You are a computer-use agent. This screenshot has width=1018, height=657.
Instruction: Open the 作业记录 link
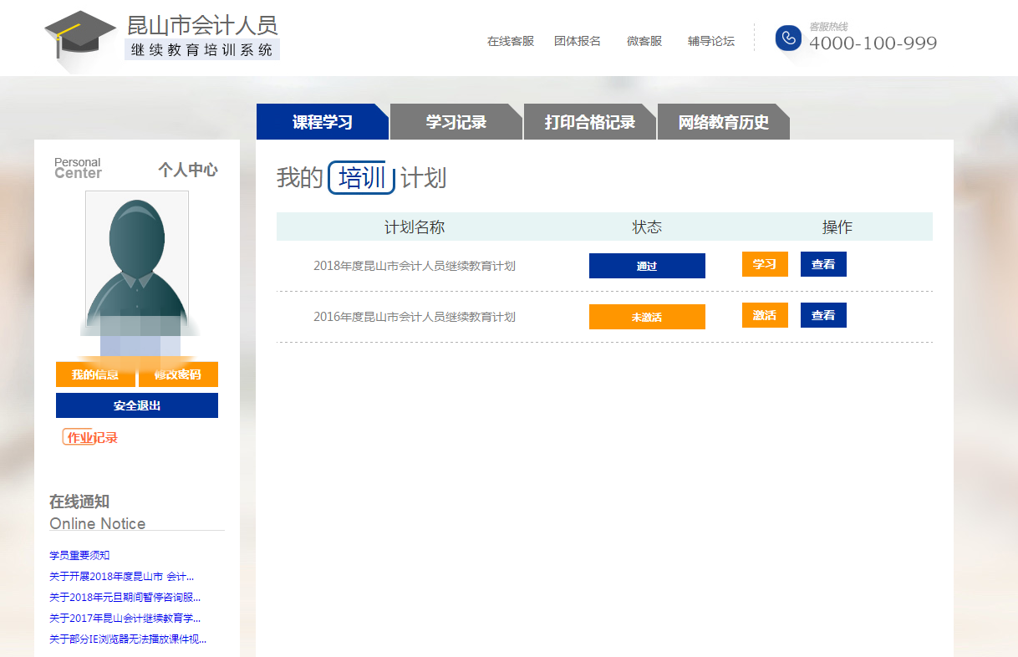pyautogui.click(x=91, y=437)
